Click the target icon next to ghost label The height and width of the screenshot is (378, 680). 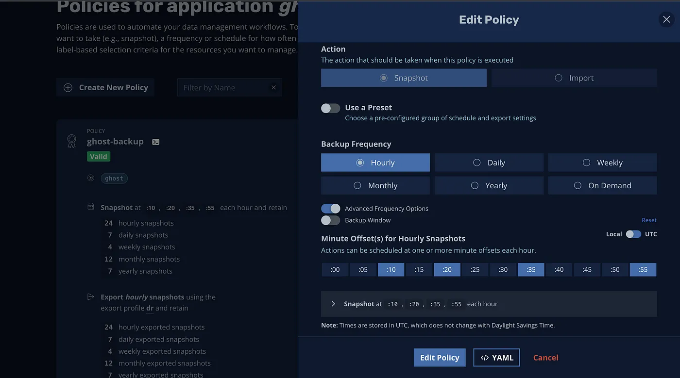pos(90,178)
